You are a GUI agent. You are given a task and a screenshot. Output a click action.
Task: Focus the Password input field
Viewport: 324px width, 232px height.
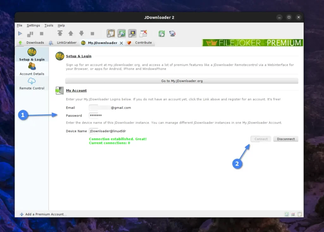click(x=96, y=115)
